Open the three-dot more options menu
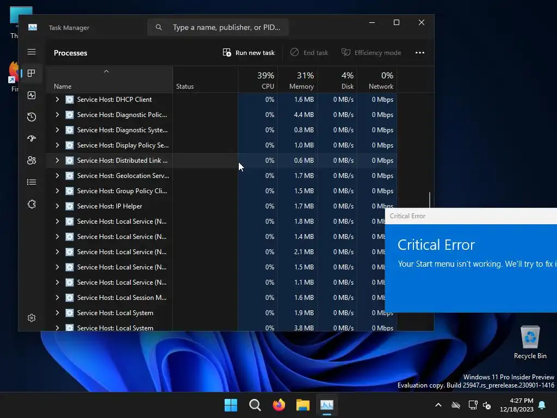The height and width of the screenshot is (418, 557). [420, 53]
